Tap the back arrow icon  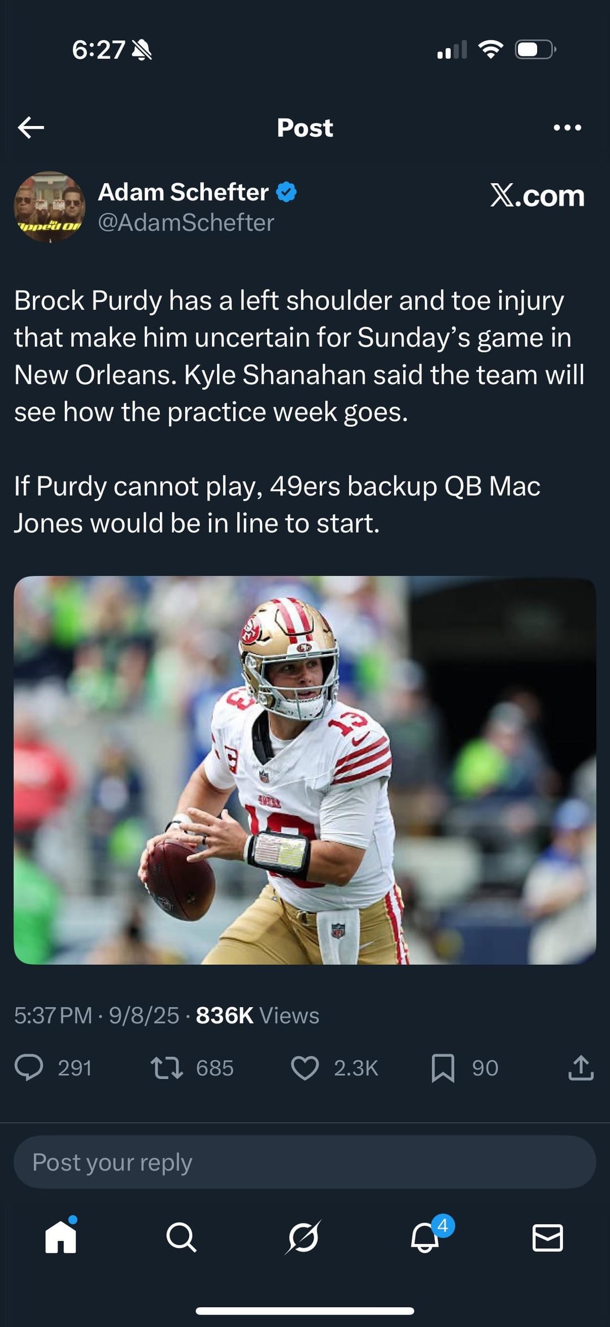tap(30, 128)
